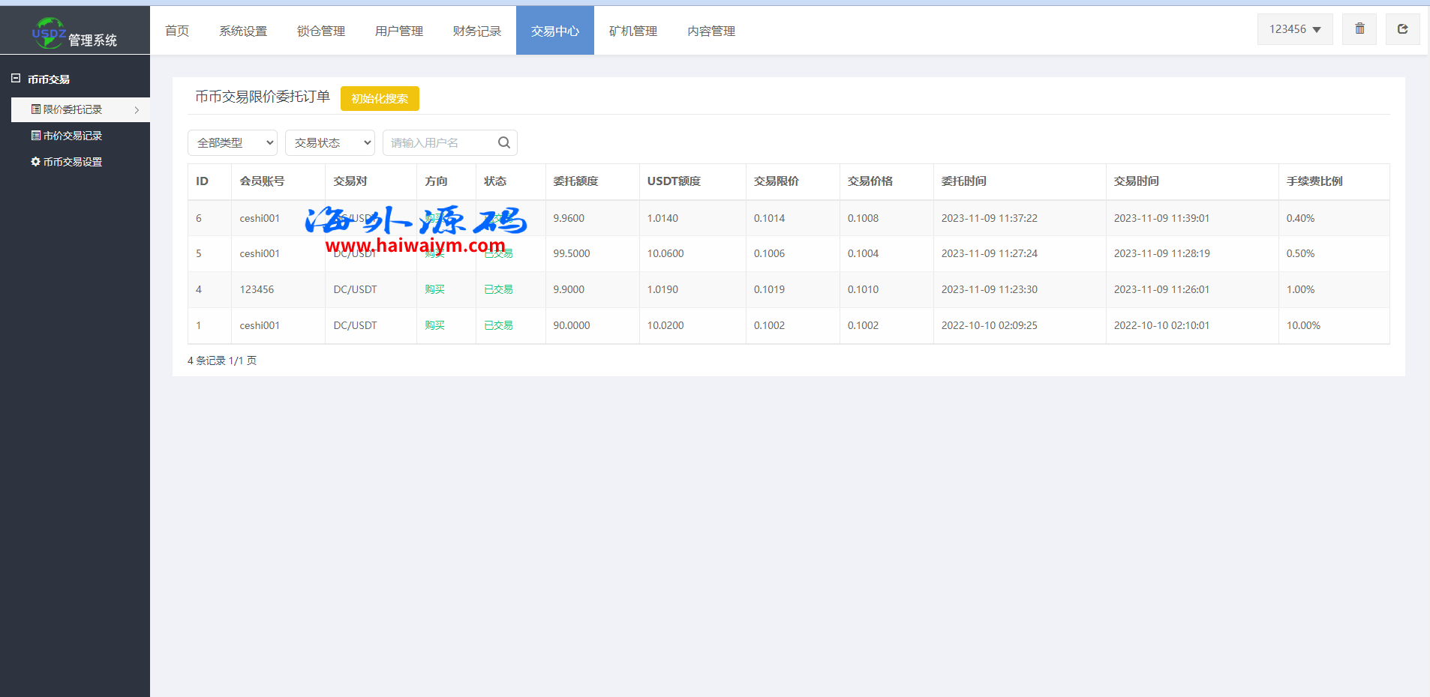Open the 内容管理 navigation tab
Screen dimensions: 1430x697
click(x=711, y=31)
